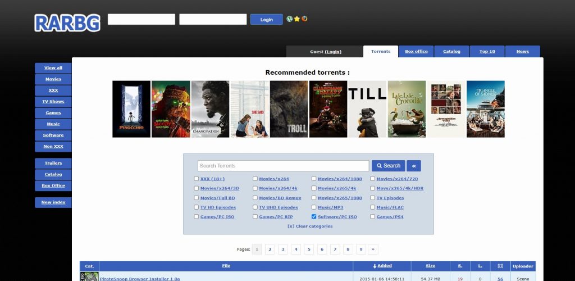Open Music in the sidebar

pyautogui.click(x=53, y=124)
